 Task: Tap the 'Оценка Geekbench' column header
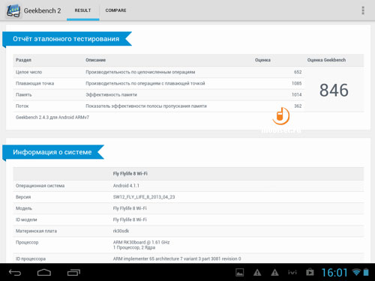(326, 60)
